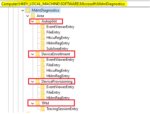
Task: Select FileEntry label under DeviceEnrollment
Action: point(53,65)
